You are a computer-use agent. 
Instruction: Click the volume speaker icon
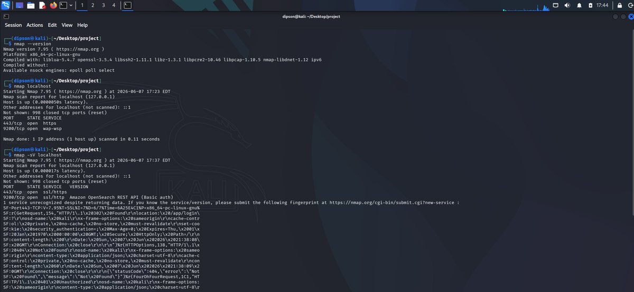point(567,5)
